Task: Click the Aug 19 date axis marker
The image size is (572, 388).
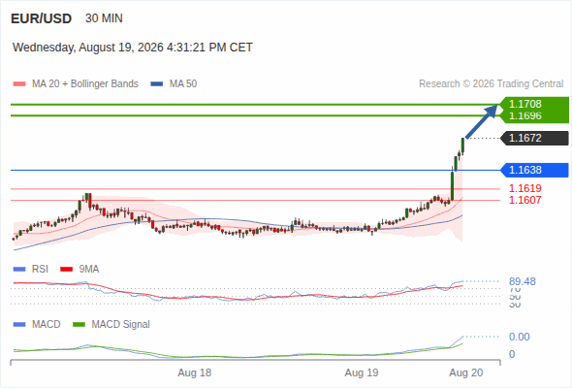Action: pyautogui.click(x=362, y=372)
